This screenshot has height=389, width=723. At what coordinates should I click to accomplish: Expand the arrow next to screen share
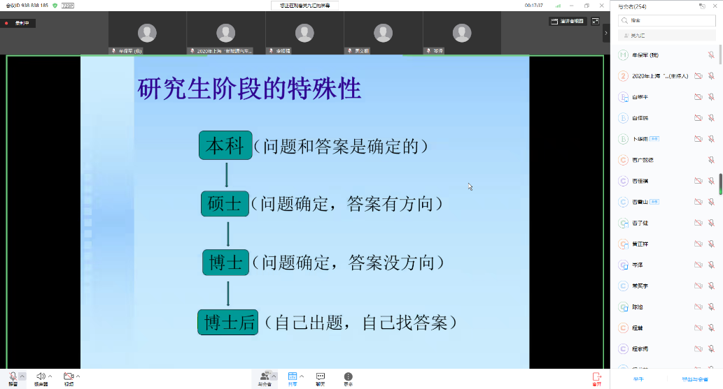302,376
